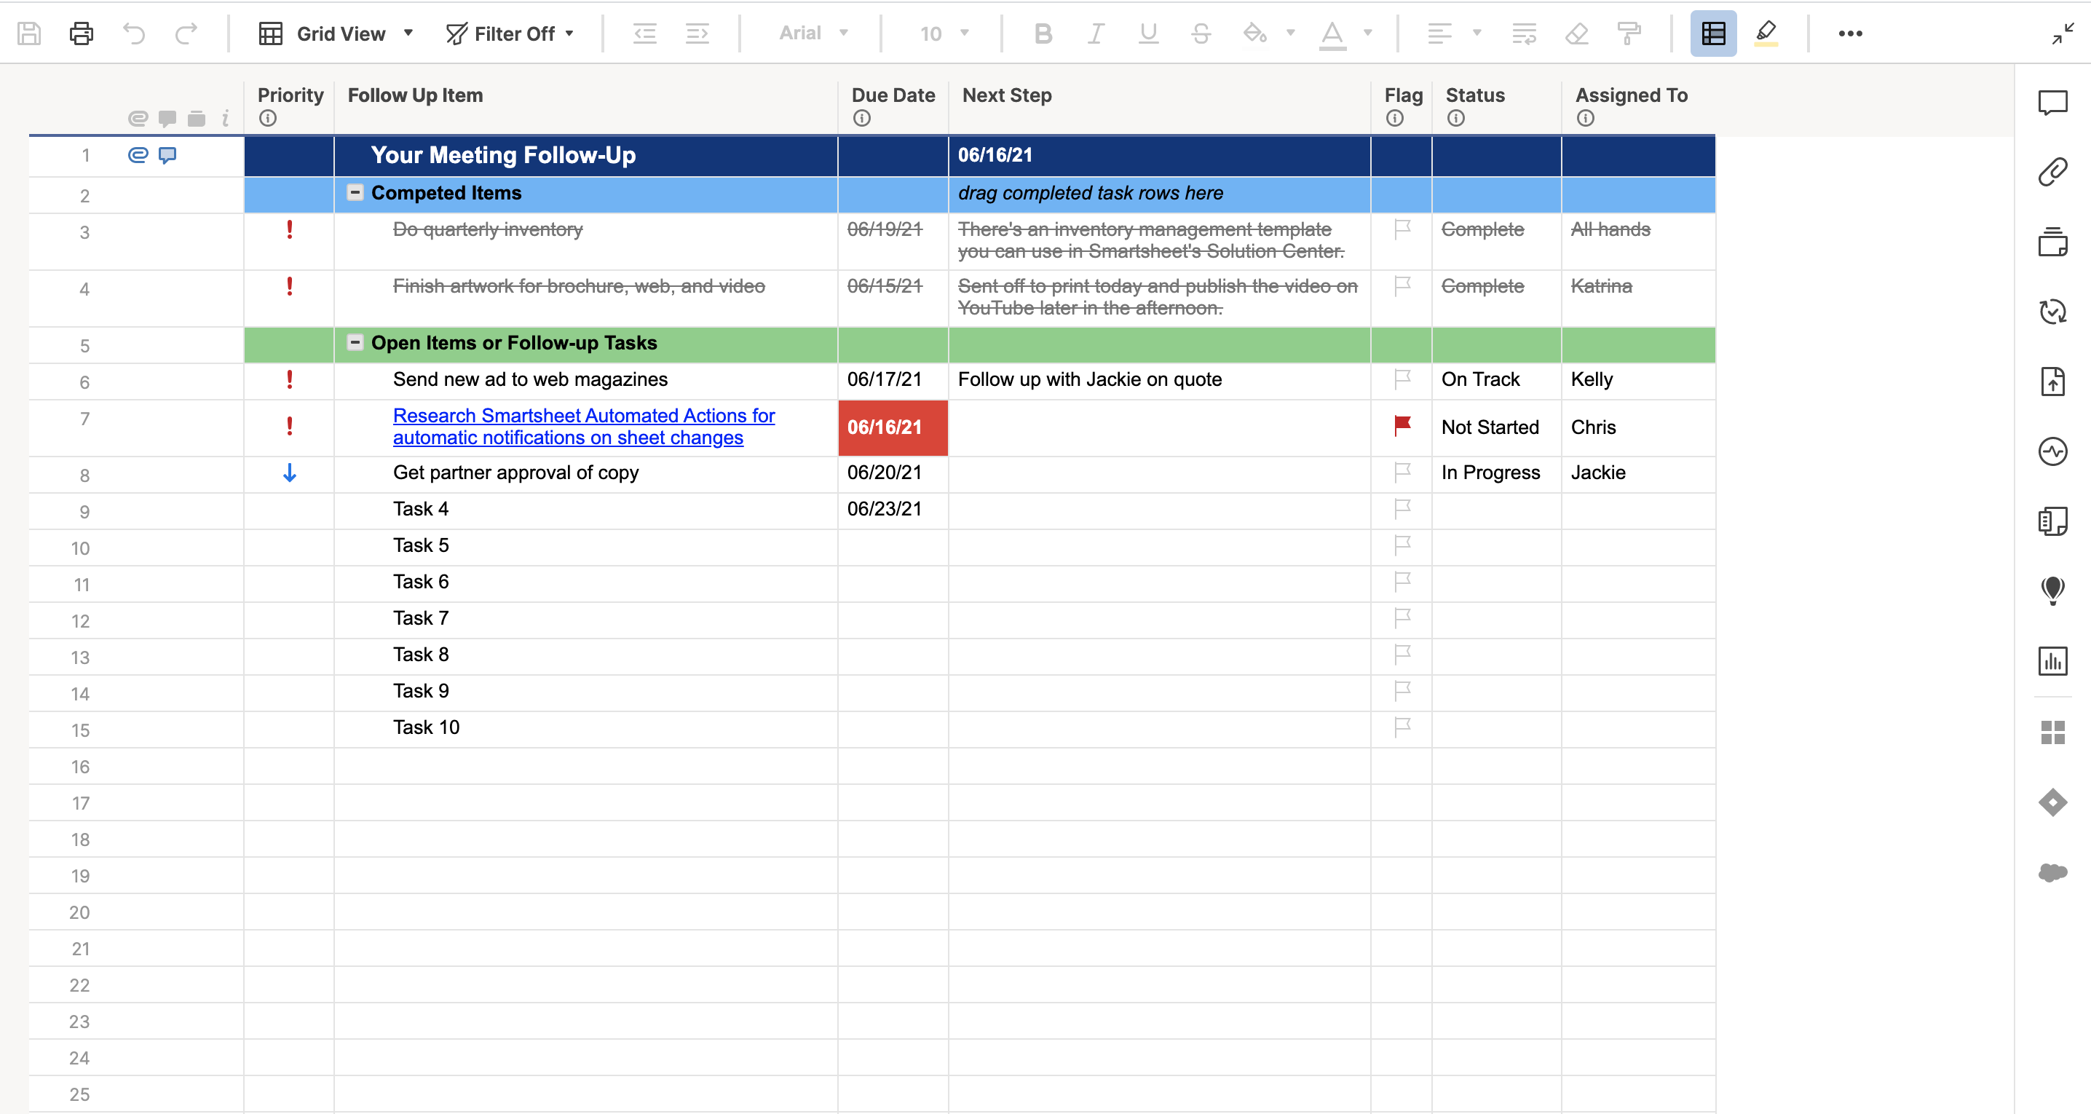
Task: Open the Conversations panel icon
Action: (2052, 103)
